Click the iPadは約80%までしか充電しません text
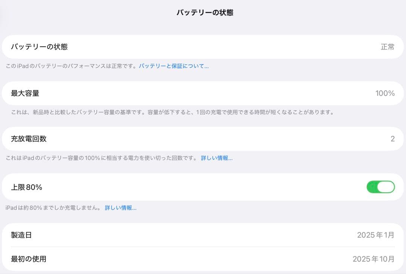Viewport: 406px width, 274px height. [53, 208]
